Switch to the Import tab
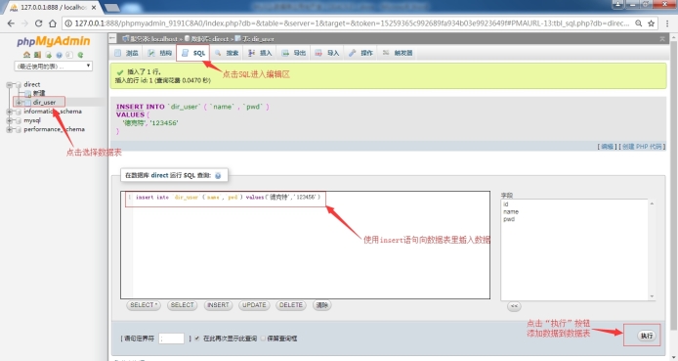The image size is (678, 361). [327, 53]
